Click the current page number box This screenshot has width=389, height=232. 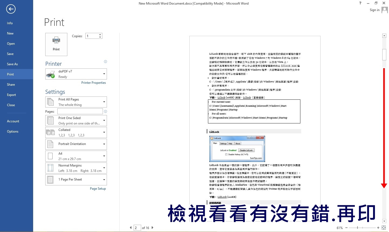[x=137, y=228]
